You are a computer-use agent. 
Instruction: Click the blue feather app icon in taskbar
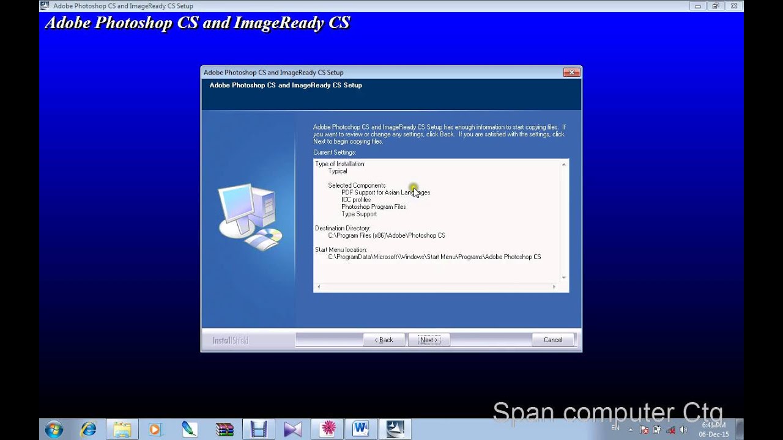pos(190,429)
